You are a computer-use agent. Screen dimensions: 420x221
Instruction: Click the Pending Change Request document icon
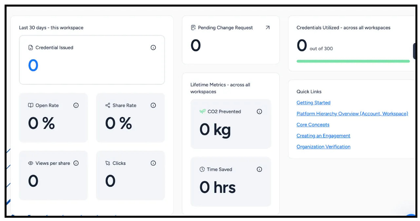point(193,28)
